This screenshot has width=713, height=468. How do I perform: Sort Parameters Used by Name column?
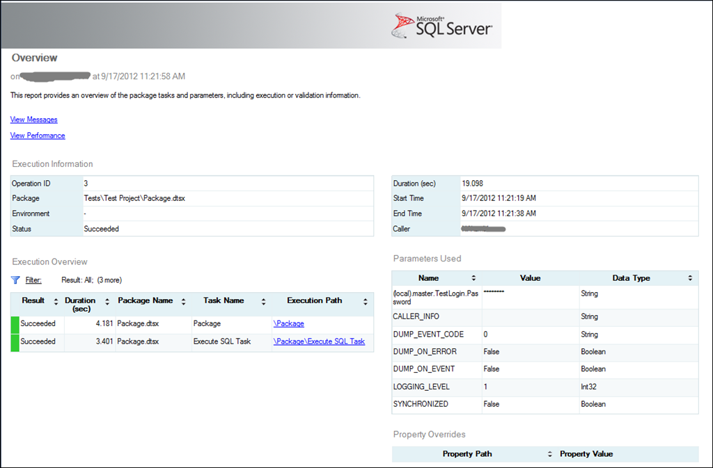(473, 278)
